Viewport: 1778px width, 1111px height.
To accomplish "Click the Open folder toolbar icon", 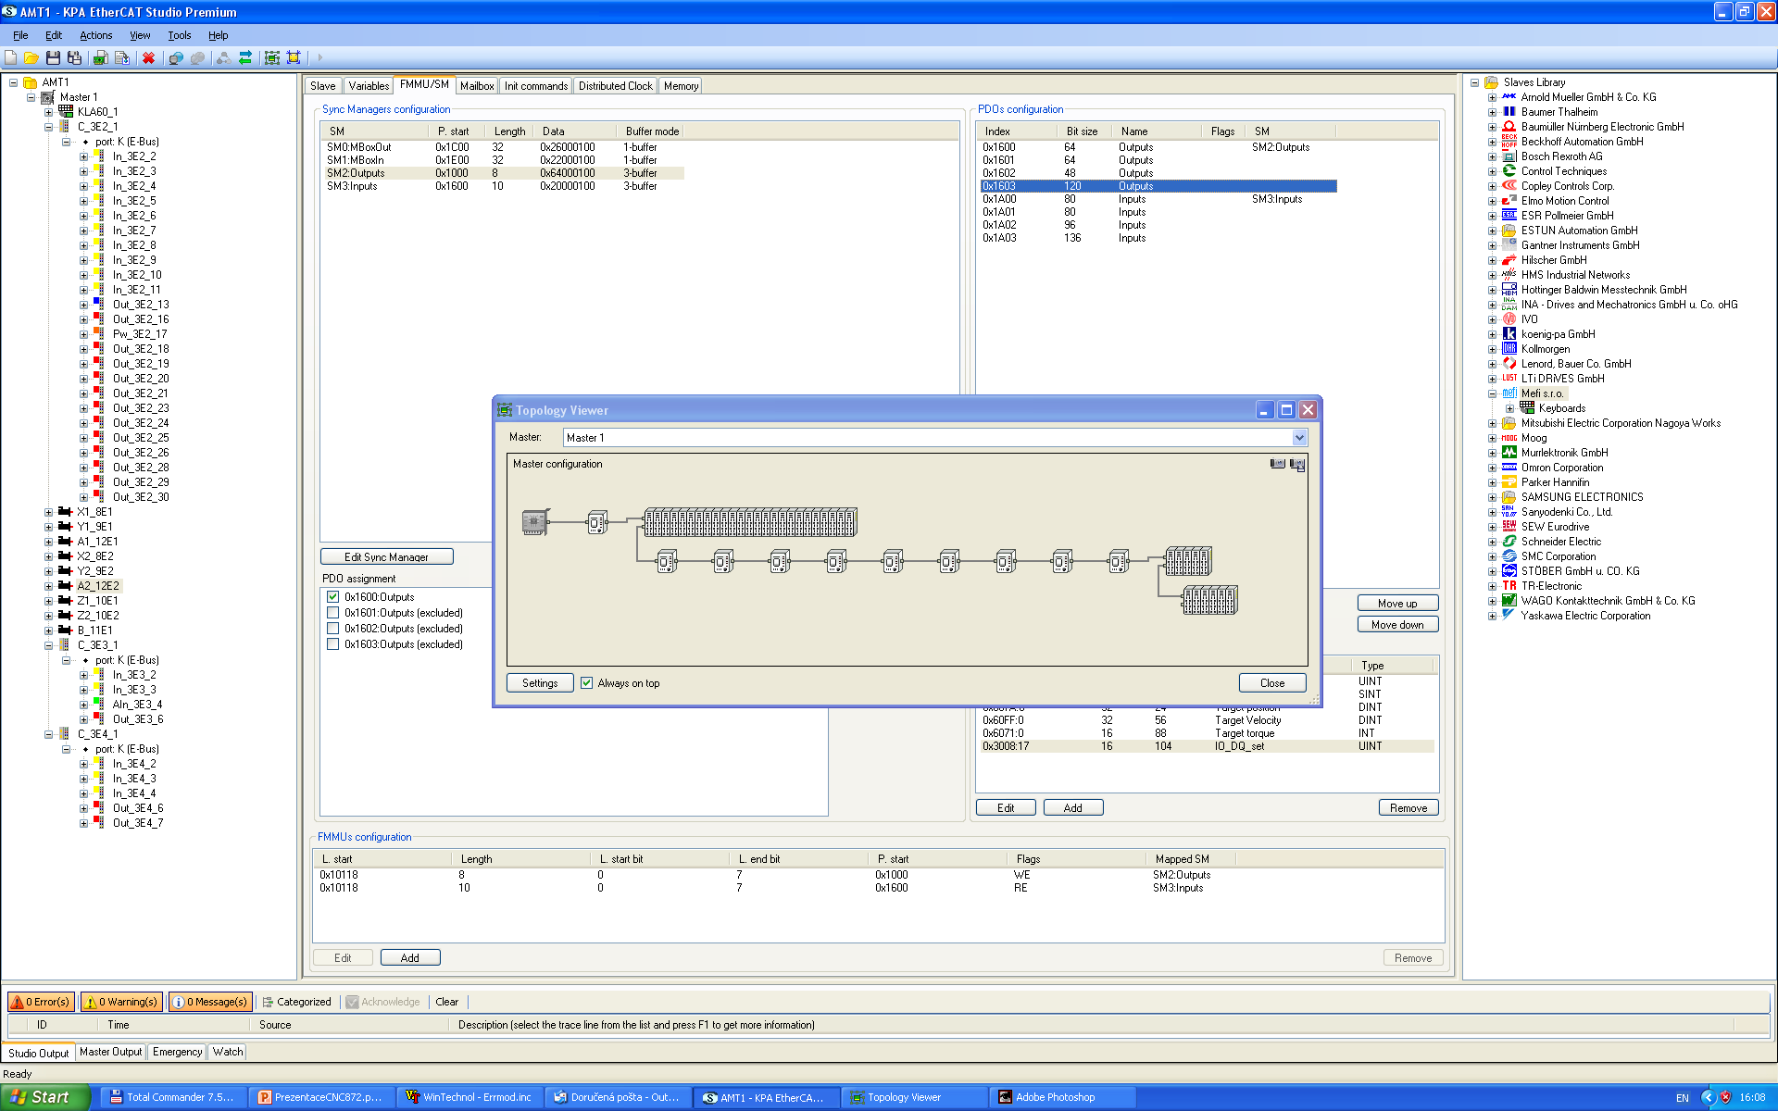I will pos(31,57).
